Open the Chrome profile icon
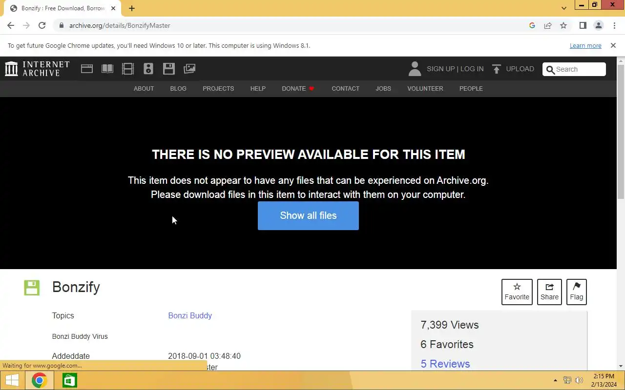 point(599,25)
